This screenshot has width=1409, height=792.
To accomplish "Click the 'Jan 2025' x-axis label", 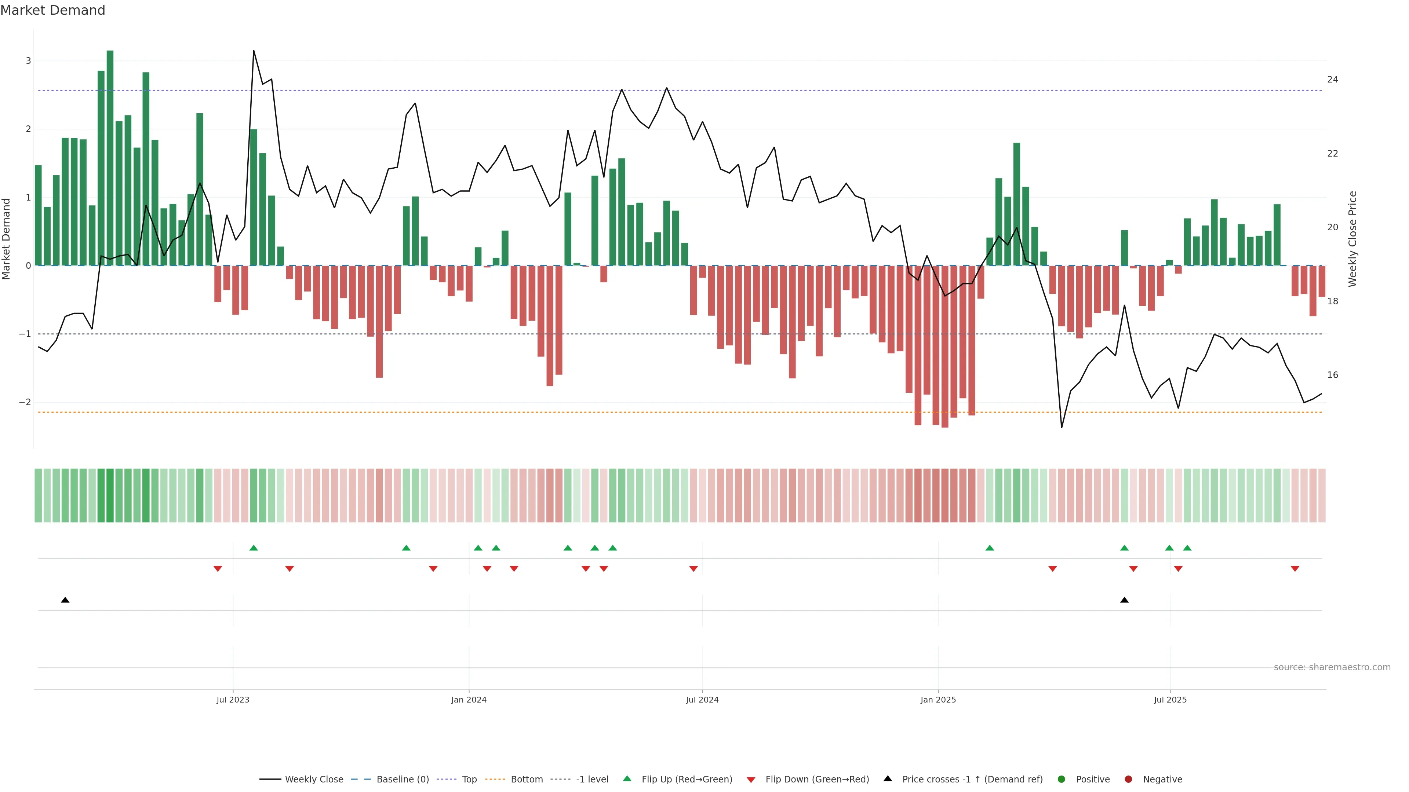I will click(x=938, y=700).
